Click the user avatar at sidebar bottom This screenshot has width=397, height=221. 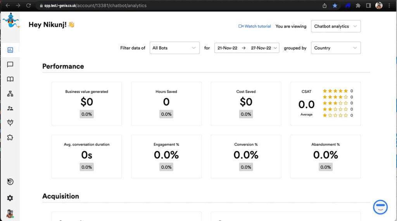click(x=10, y=214)
